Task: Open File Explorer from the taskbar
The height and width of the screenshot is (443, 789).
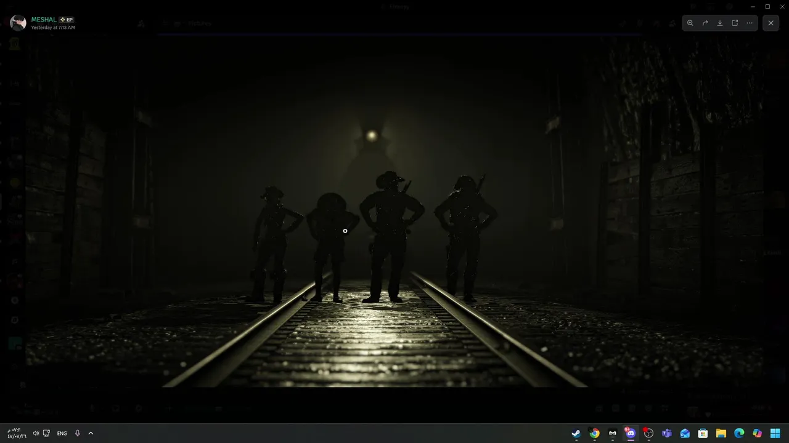Action: [721, 433]
